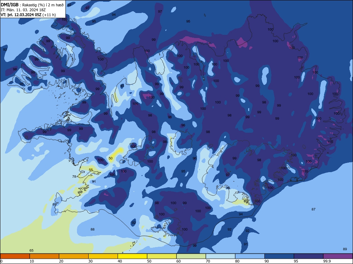Click the legend tick label '10'
Image resolution: width=353 pixels, height=264 pixels.
pos(32,261)
